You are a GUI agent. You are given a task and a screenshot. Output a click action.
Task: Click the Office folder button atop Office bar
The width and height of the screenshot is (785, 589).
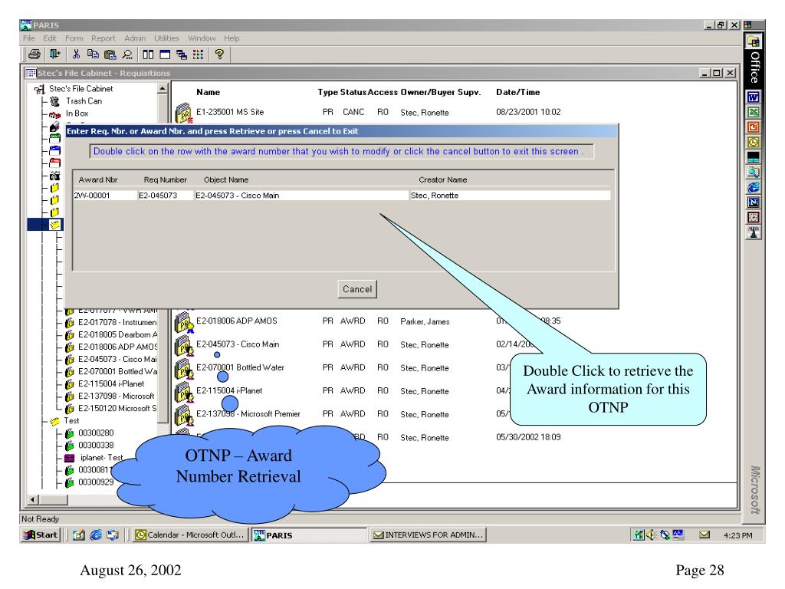(x=753, y=41)
